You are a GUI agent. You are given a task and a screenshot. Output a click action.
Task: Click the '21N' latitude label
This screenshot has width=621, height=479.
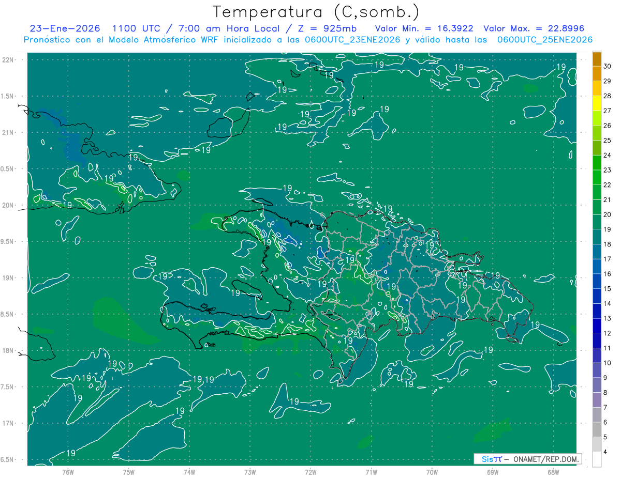tap(8, 132)
